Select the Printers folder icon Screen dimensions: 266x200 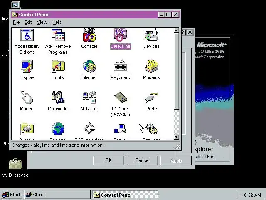(x=27, y=129)
